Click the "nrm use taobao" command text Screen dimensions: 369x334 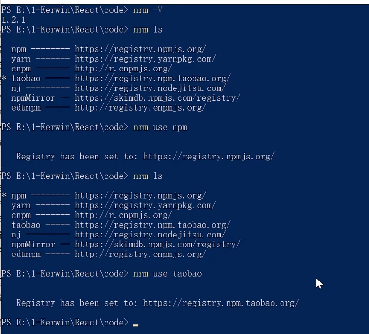167,274
